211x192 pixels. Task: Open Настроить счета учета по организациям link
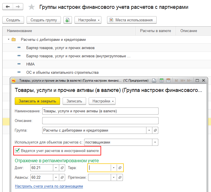click(x=49, y=186)
